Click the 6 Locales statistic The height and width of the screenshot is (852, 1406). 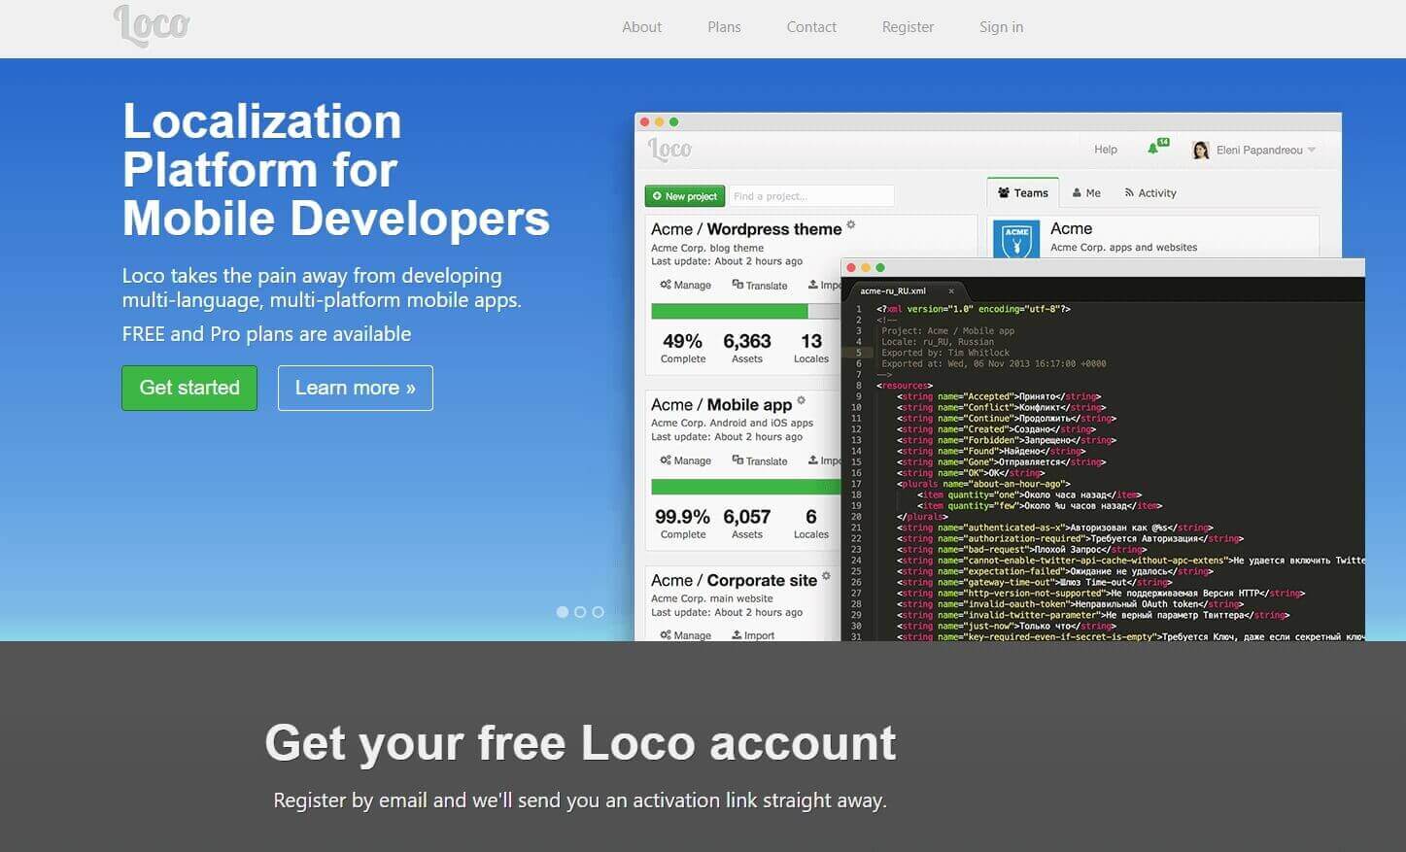(x=811, y=525)
